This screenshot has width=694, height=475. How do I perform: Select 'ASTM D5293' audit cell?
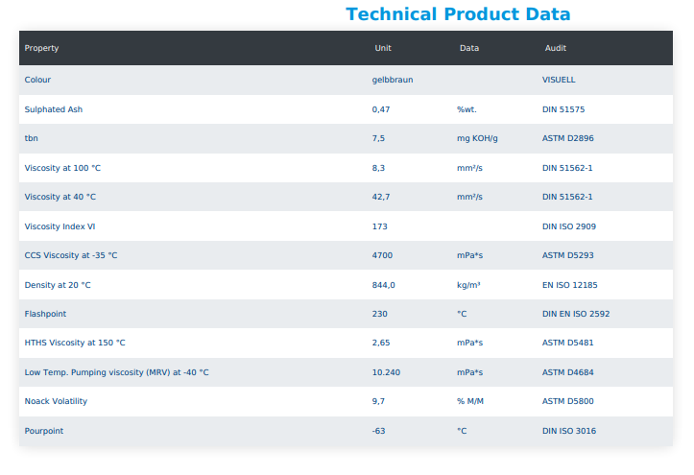pos(568,255)
